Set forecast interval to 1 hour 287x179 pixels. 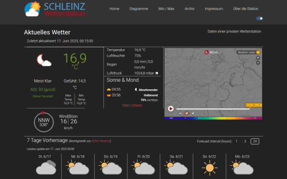(236, 141)
